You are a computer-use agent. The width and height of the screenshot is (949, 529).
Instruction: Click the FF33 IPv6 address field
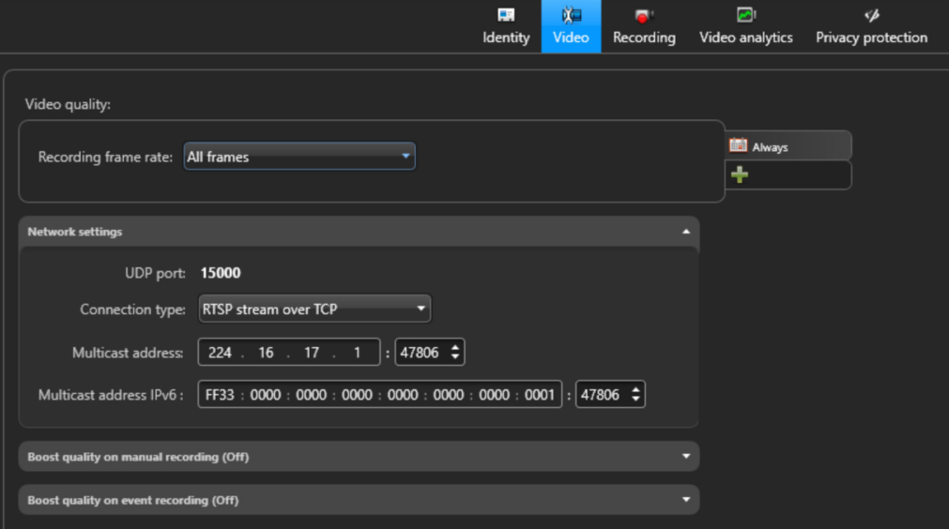click(220, 395)
